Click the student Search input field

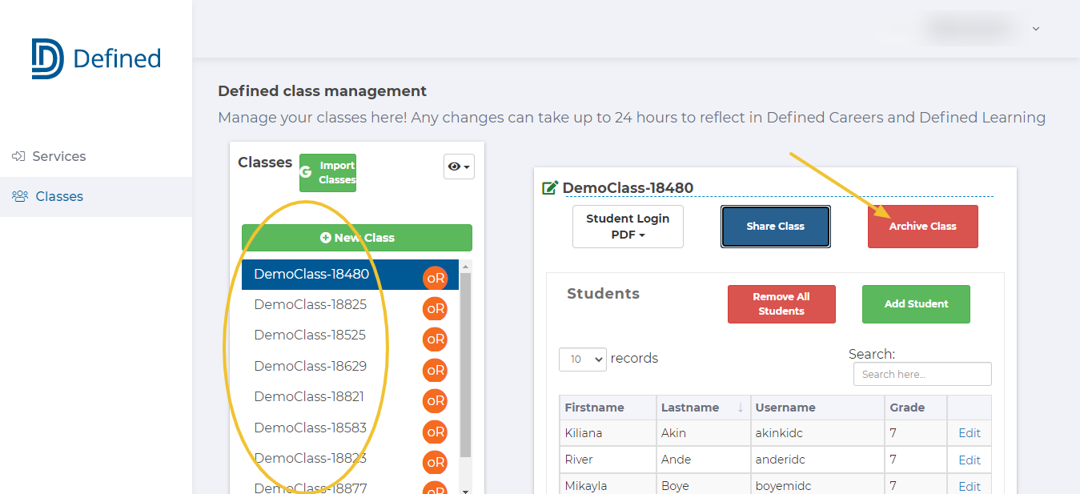(922, 374)
